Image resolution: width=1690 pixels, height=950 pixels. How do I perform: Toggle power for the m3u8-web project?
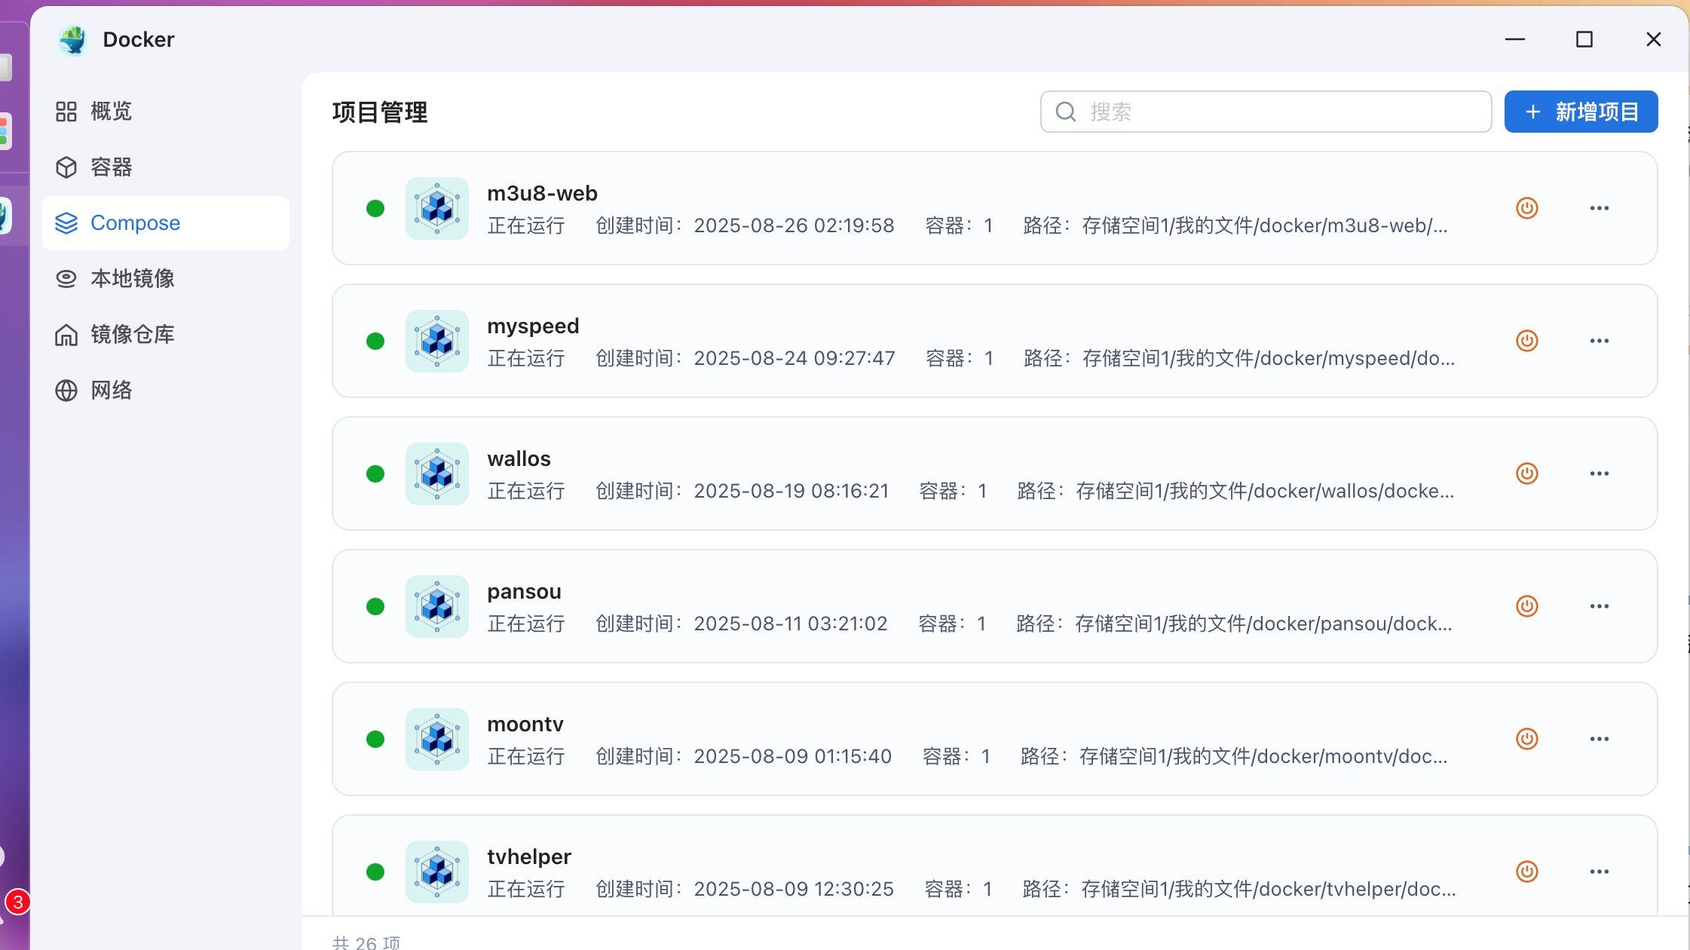tap(1526, 208)
